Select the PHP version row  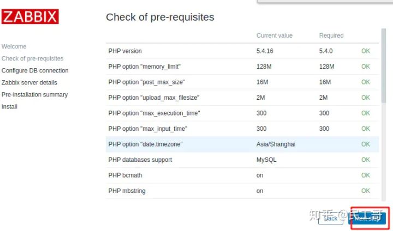tap(242, 51)
